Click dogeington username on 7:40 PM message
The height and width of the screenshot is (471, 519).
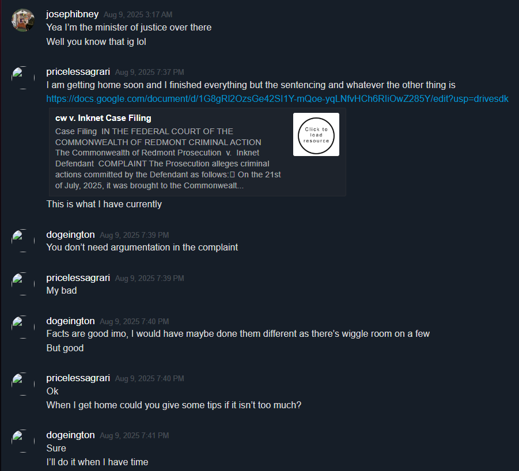click(70, 321)
